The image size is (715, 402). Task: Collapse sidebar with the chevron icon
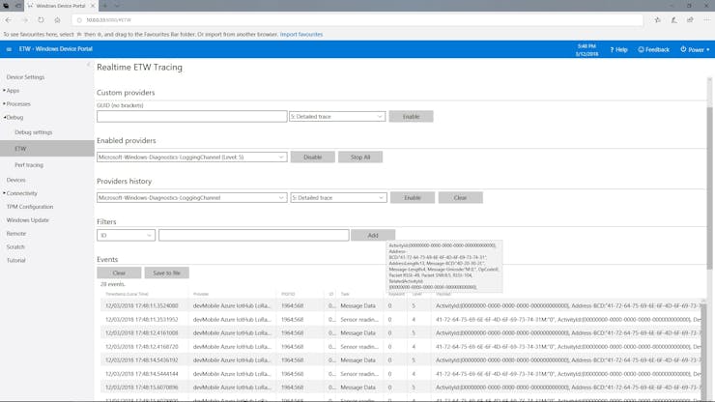(x=89, y=65)
